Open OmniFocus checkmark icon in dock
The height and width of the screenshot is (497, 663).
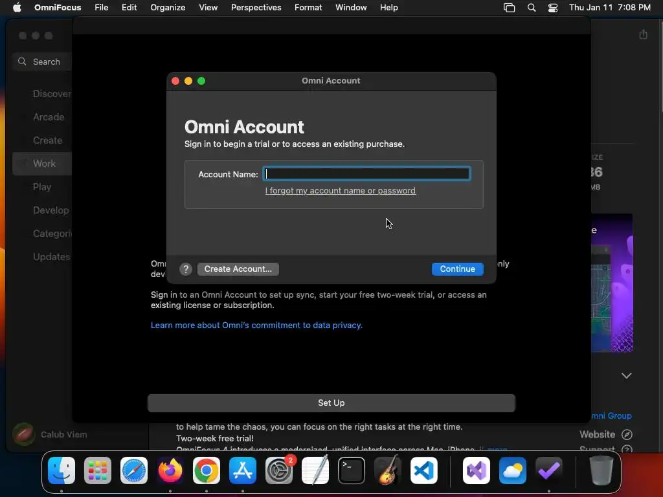[549, 470]
